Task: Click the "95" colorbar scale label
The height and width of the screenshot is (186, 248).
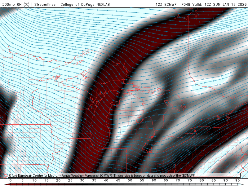Action: [237, 180]
